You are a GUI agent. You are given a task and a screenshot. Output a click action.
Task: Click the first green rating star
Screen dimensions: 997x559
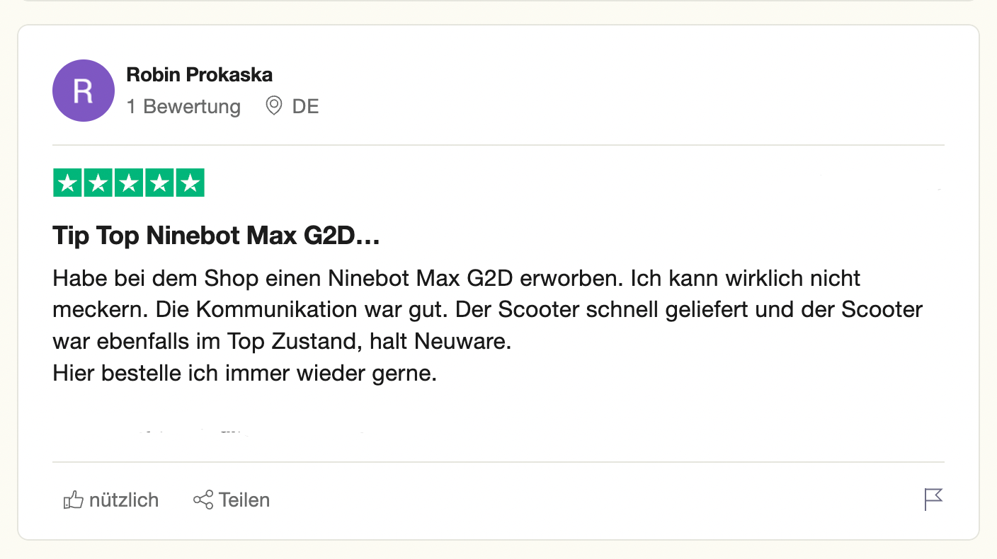pos(68,183)
